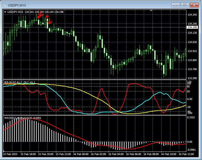Click the current price tag 134.198
Viewport: 202px width, 160px height.
pos(192,27)
